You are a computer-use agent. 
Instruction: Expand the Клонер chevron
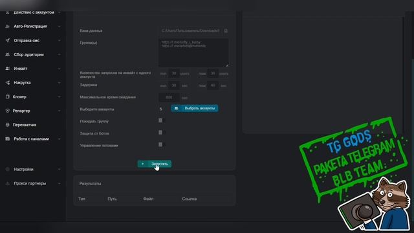point(59,96)
